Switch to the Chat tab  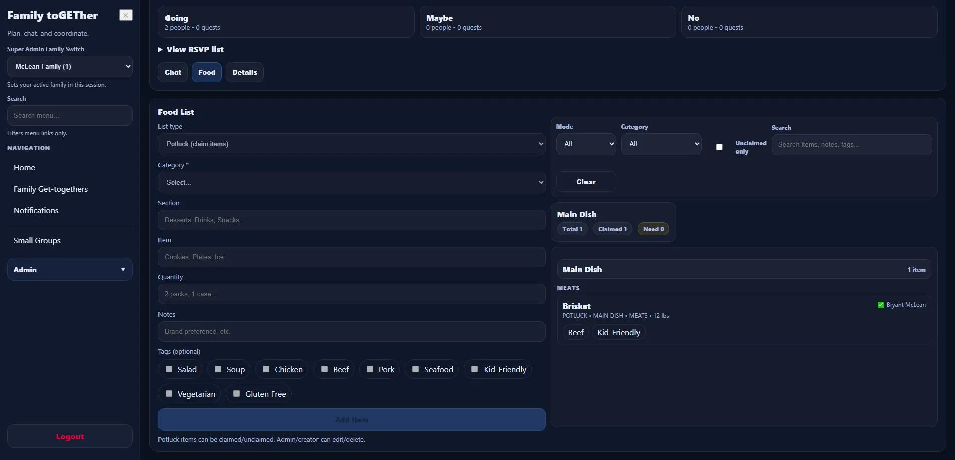click(172, 72)
